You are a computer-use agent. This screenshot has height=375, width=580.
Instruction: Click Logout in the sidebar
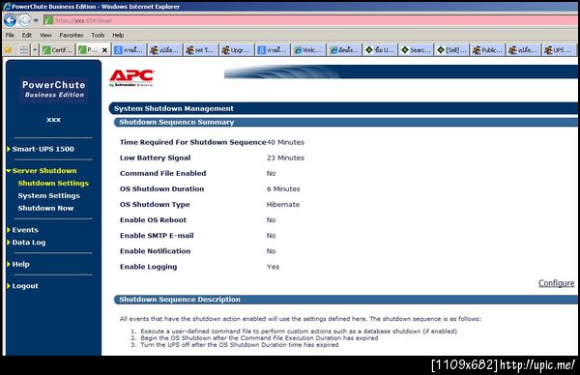pyautogui.click(x=25, y=286)
